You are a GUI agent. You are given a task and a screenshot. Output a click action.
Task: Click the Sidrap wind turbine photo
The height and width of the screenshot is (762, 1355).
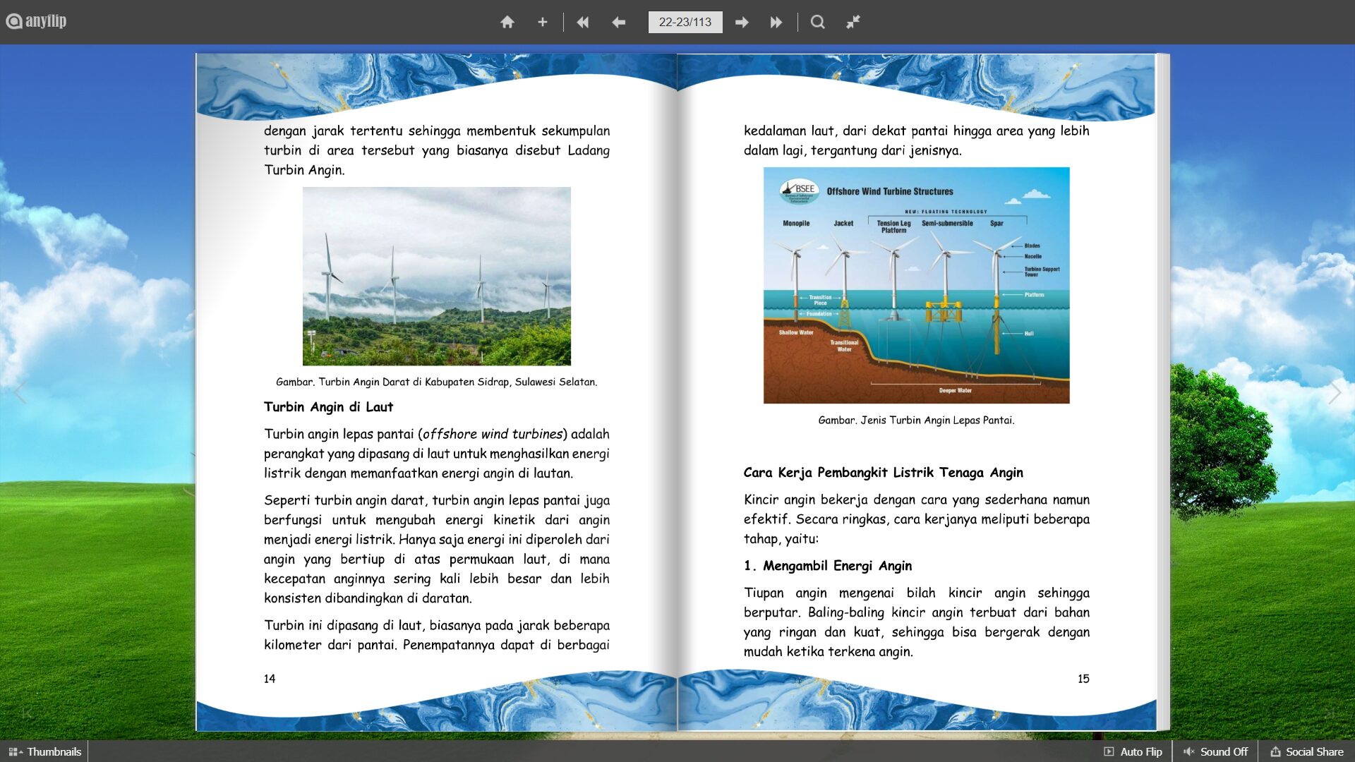point(436,276)
